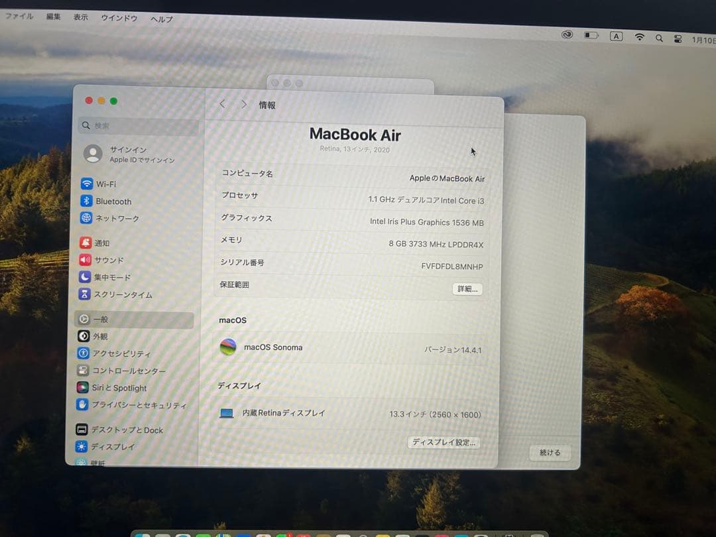Click the ディスプレイ設定... button
This screenshot has height=537, width=716.
(x=443, y=442)
